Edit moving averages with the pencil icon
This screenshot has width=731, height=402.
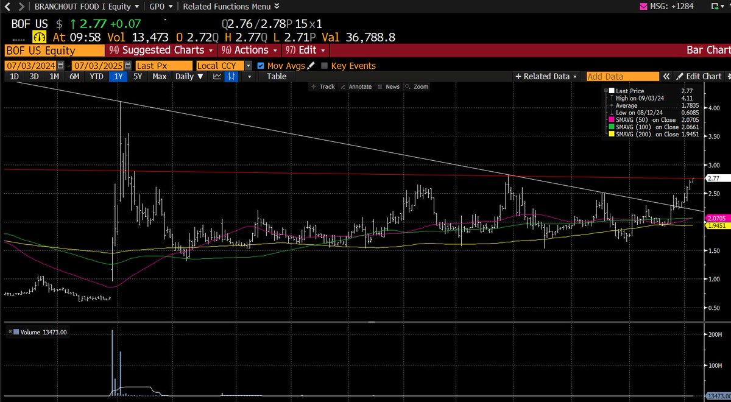point(311,66)
